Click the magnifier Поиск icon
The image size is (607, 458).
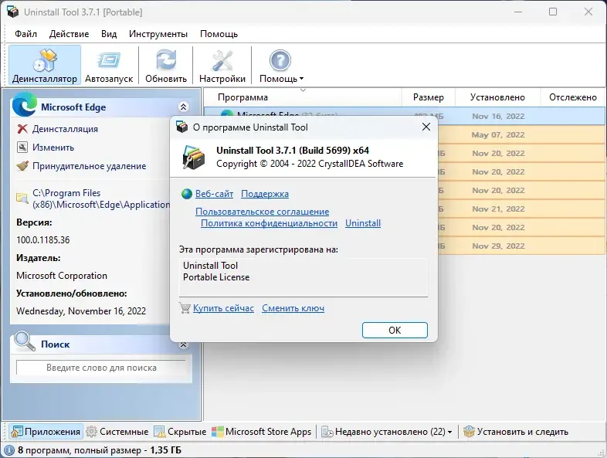click(25, 341)
